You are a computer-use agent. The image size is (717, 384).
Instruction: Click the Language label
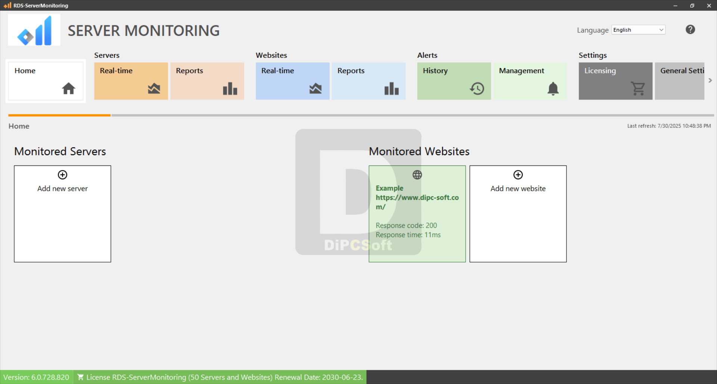coord(593,30)
